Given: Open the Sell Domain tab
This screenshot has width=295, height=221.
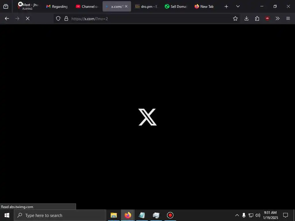Looking at the screenshot, I should pyautogui.click(x=176, y=6).
